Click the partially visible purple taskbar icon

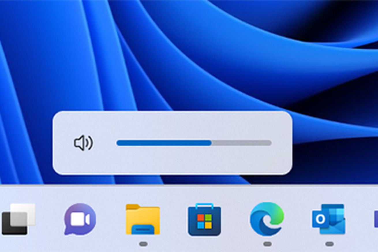(x=375, y=219)
